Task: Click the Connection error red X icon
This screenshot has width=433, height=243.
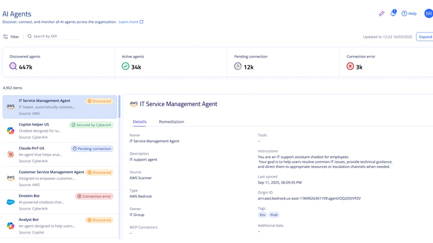Action: [350, 66]
